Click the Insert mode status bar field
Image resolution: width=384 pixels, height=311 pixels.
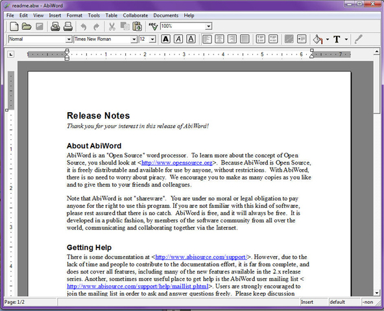(x=314, y=302)
